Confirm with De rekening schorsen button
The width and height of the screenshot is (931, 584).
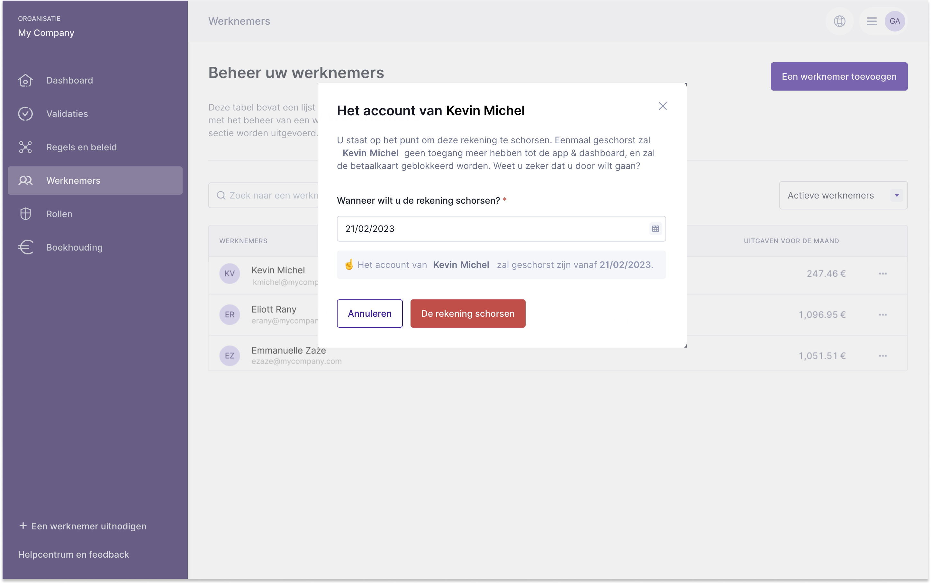(x=468, y=314)
